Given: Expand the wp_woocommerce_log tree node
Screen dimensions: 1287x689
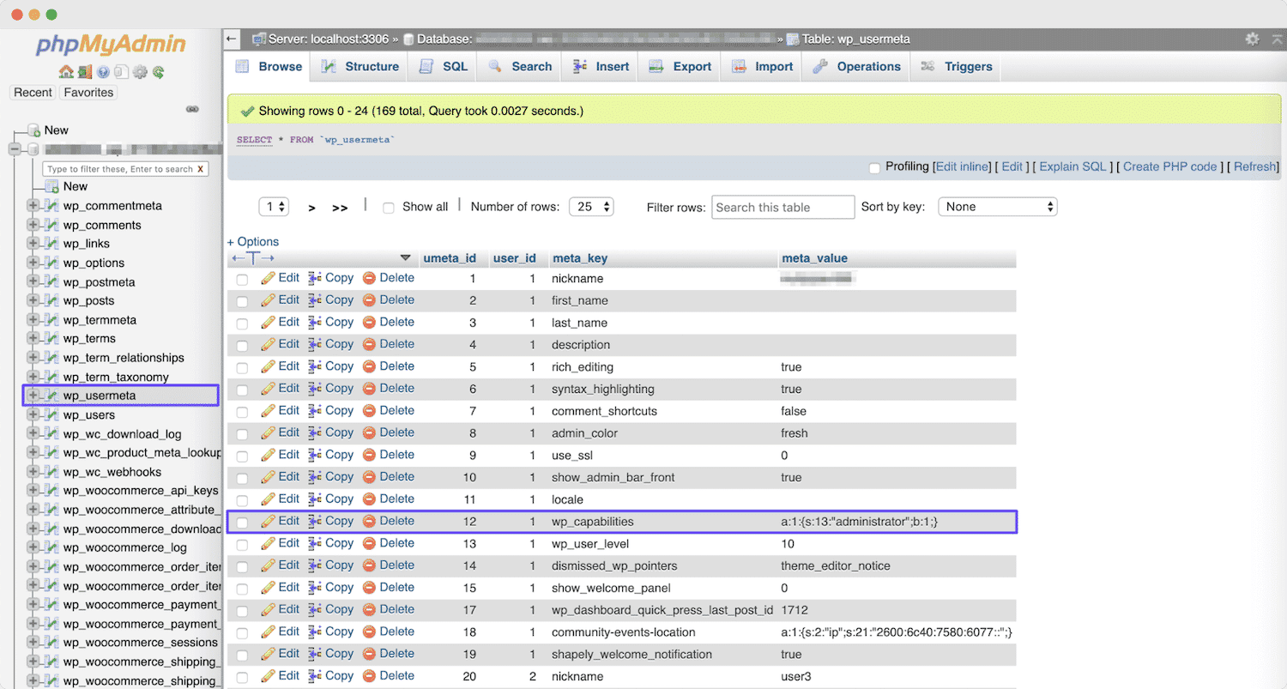Looking at the screenshot, I should click(33, 548).
